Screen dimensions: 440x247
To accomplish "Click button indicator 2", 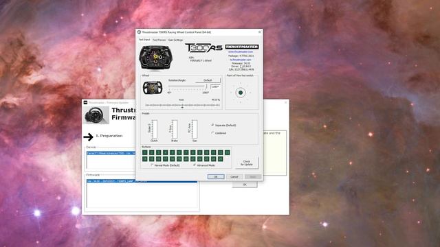I will pyautogui.click(x=151, y=152).
